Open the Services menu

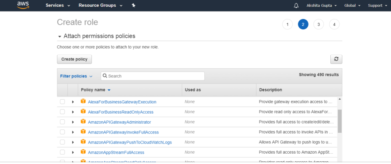58,5
